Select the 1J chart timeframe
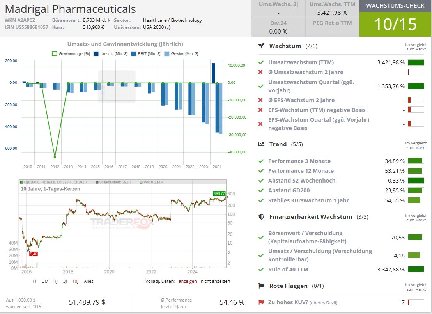 [56, 281]
